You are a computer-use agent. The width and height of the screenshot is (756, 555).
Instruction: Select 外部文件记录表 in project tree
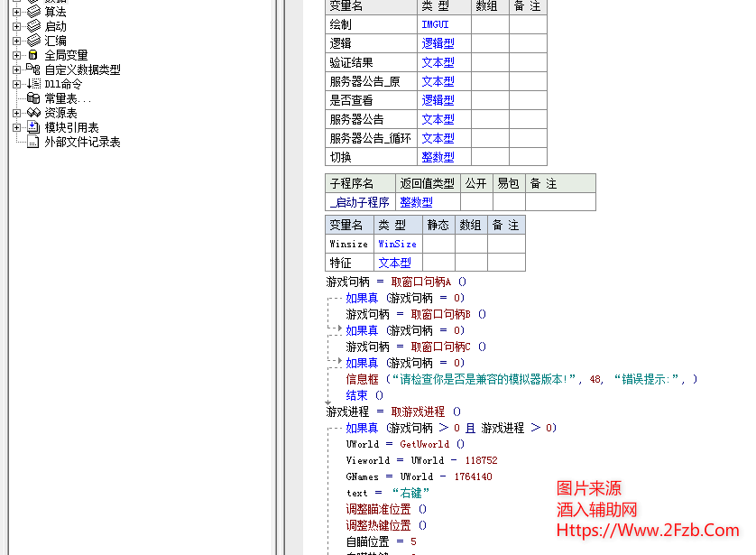(82, 142)
